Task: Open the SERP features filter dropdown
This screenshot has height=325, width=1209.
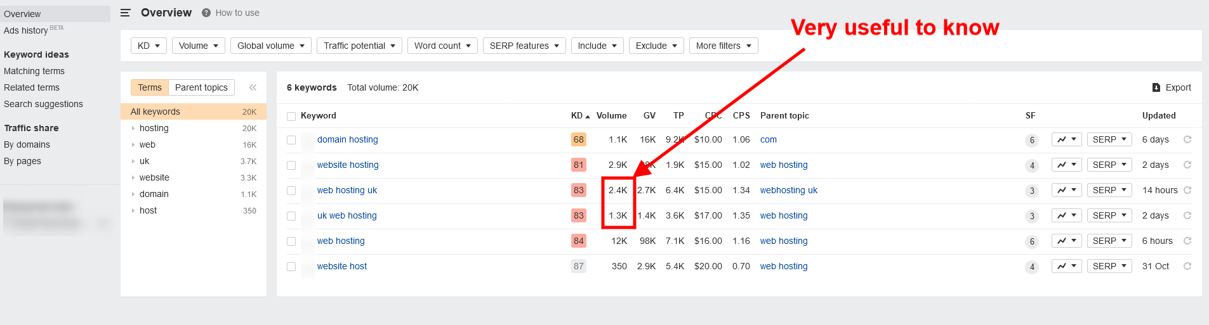Action: 524,46
